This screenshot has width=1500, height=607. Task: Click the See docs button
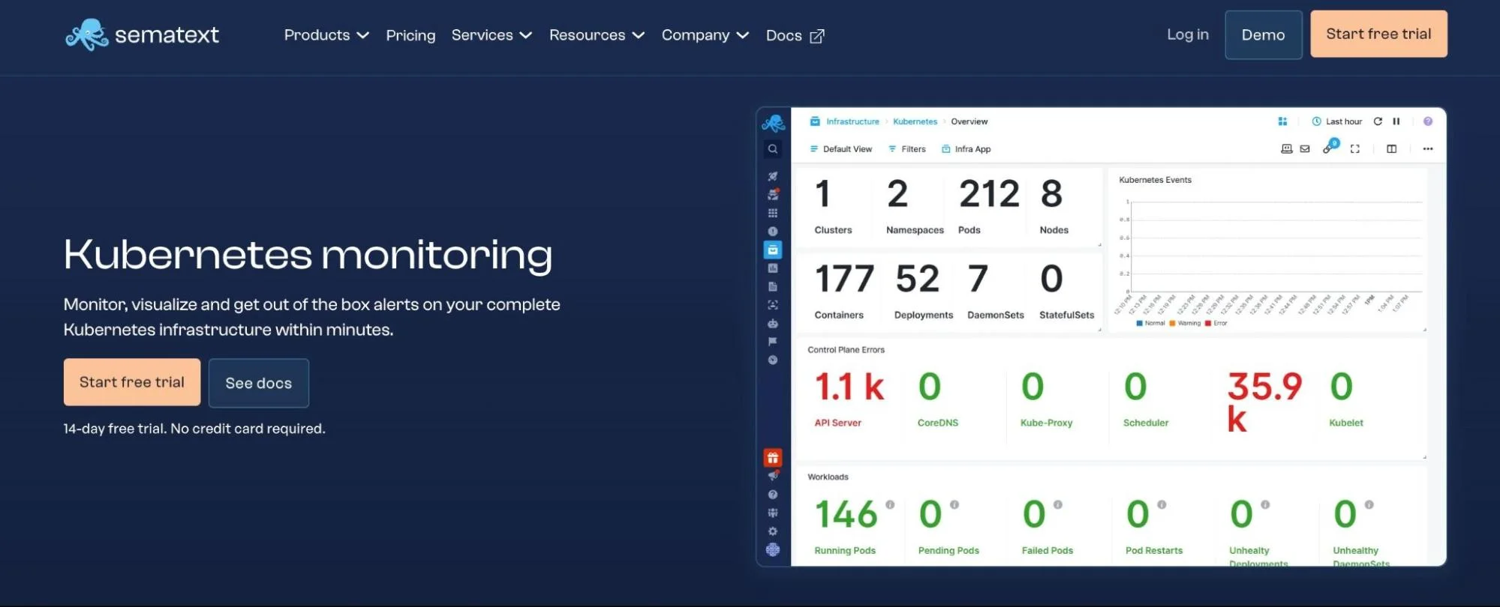pos(259,383)
